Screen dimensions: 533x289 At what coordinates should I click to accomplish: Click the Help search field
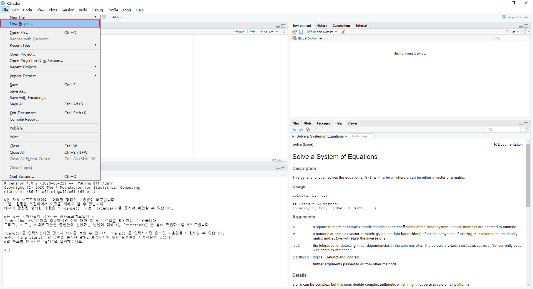coord(504,129)
